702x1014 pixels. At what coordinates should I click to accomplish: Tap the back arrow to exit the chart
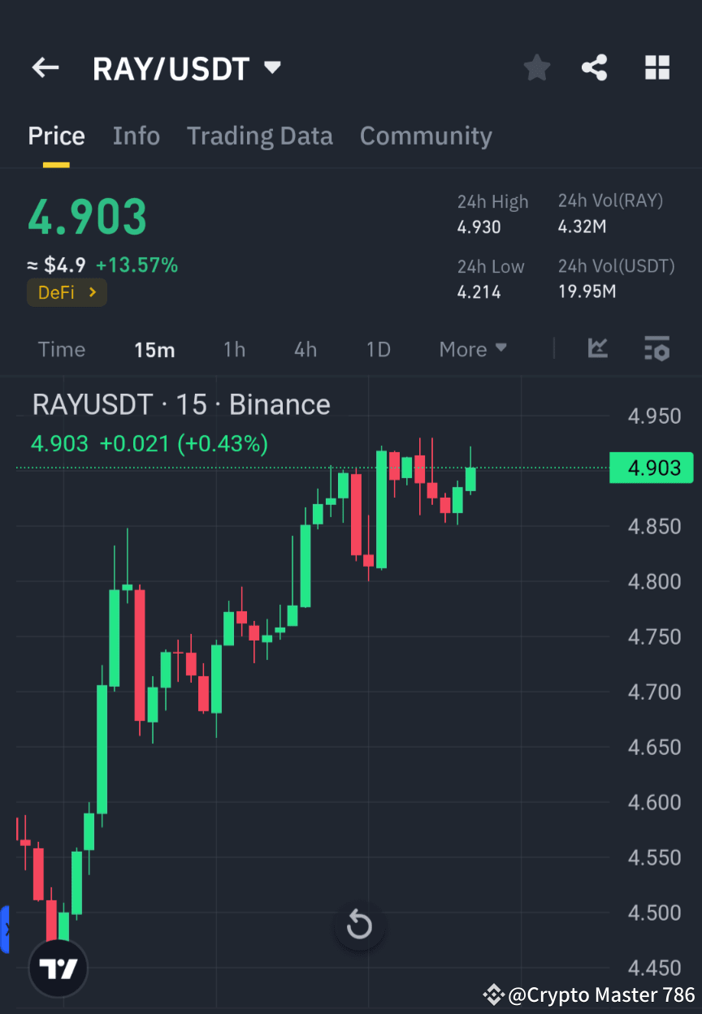pos(45,67)
